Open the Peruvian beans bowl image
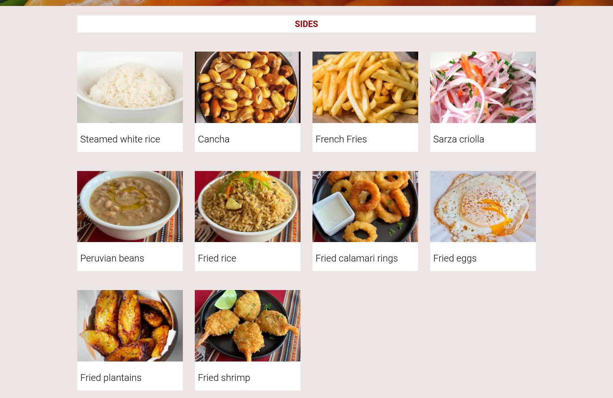The height and width of the screenshot is (398, 613). tap(130, 206)
